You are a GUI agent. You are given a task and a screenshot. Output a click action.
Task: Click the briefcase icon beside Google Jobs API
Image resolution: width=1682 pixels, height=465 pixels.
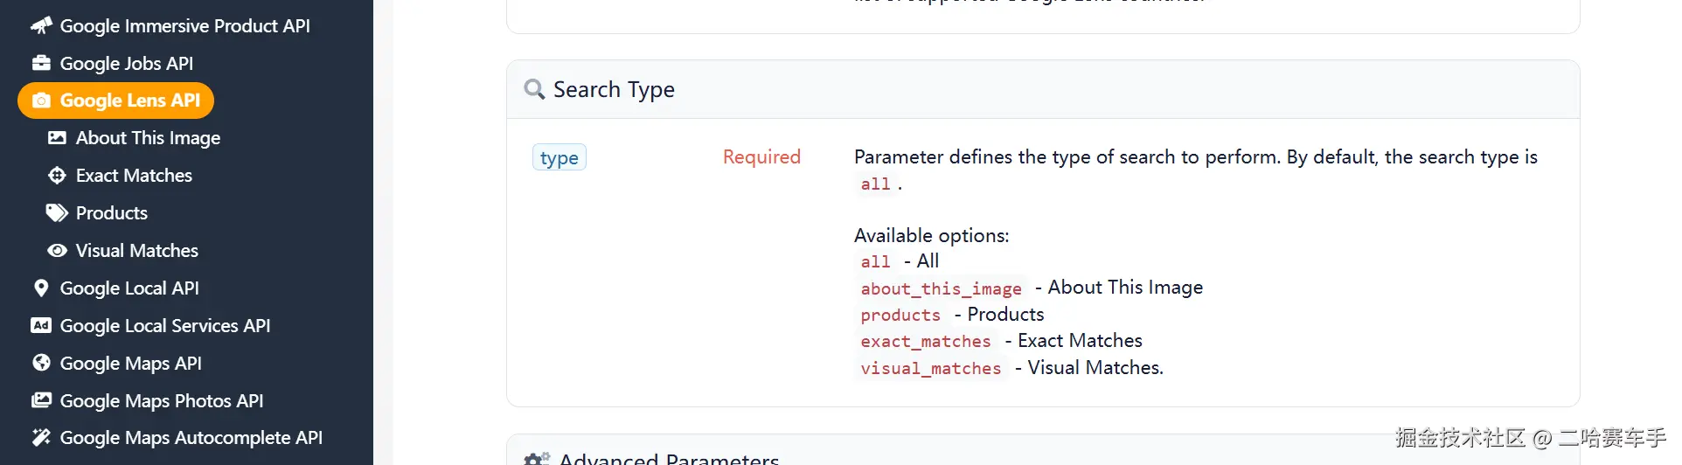pyautogui.click(x=41, y=63)
